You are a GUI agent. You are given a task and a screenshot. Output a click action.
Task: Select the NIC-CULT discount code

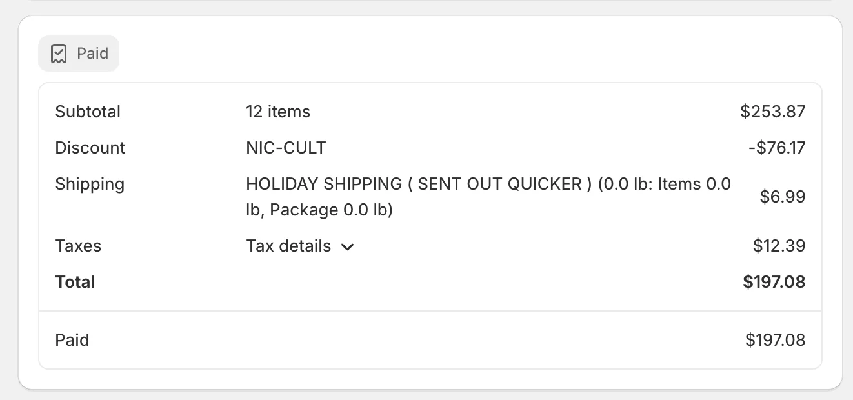point(286,148)
